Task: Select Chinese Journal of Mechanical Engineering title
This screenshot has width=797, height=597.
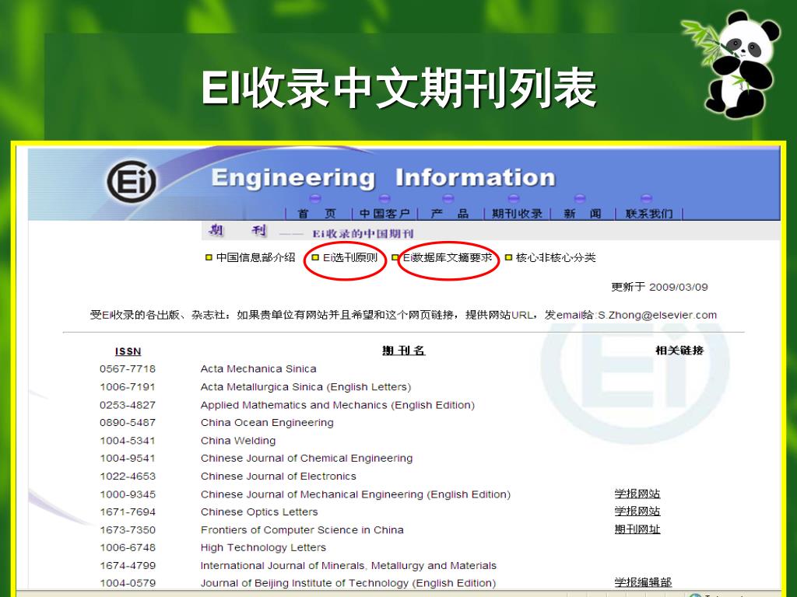Action: pyautogui.click(x=355, y=494)
